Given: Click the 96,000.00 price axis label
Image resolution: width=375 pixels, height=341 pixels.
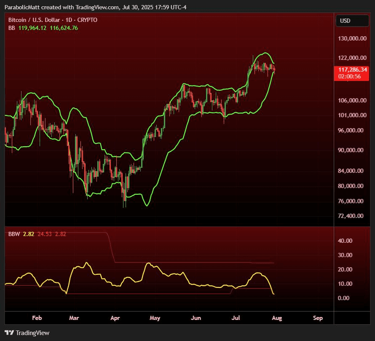Looking at the screenshot, I should pos(351,130).
